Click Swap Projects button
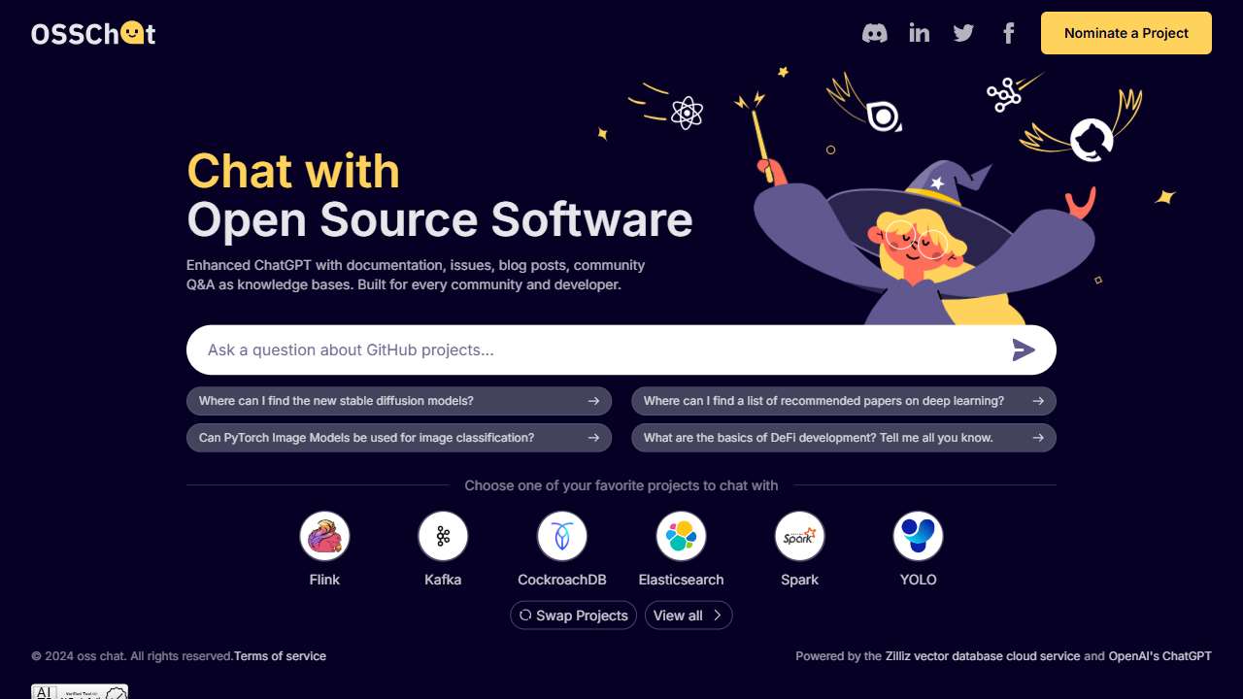Screen dimensions: 1243x699 coord(574,616)
